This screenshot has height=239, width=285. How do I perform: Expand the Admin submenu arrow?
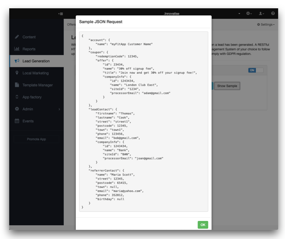pyautogui.click(x=59, y=109)
